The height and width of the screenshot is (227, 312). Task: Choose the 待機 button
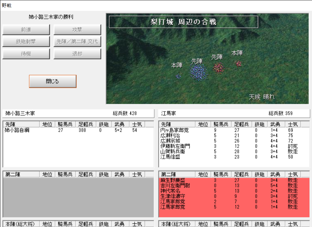(x=26, y=54)
